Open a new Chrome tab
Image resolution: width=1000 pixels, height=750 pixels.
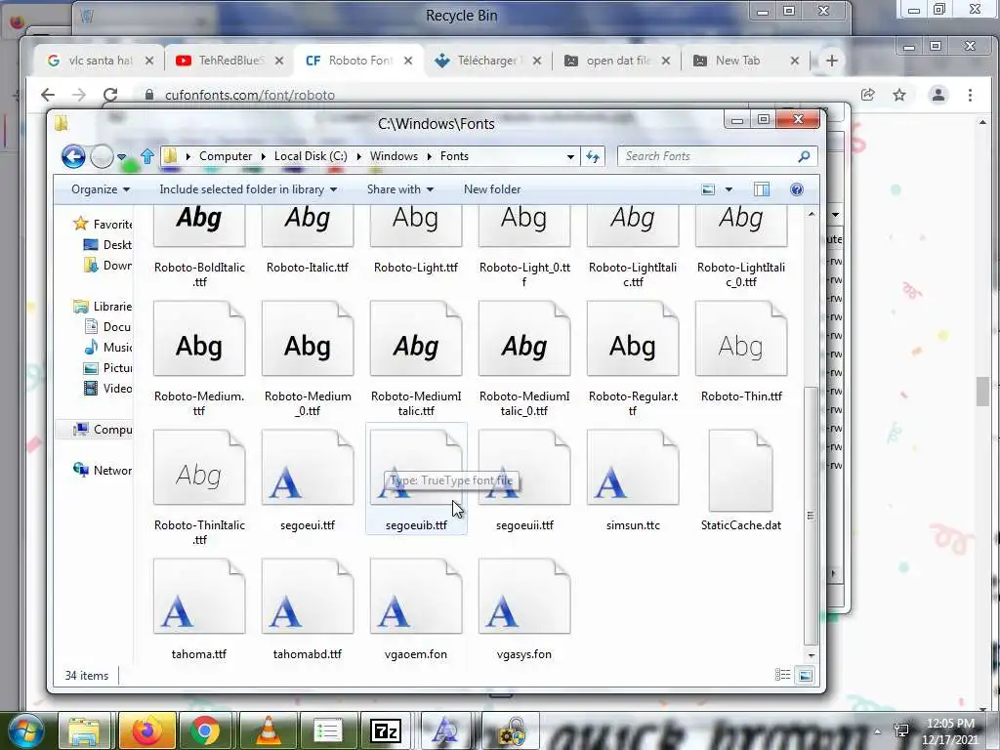832,61
